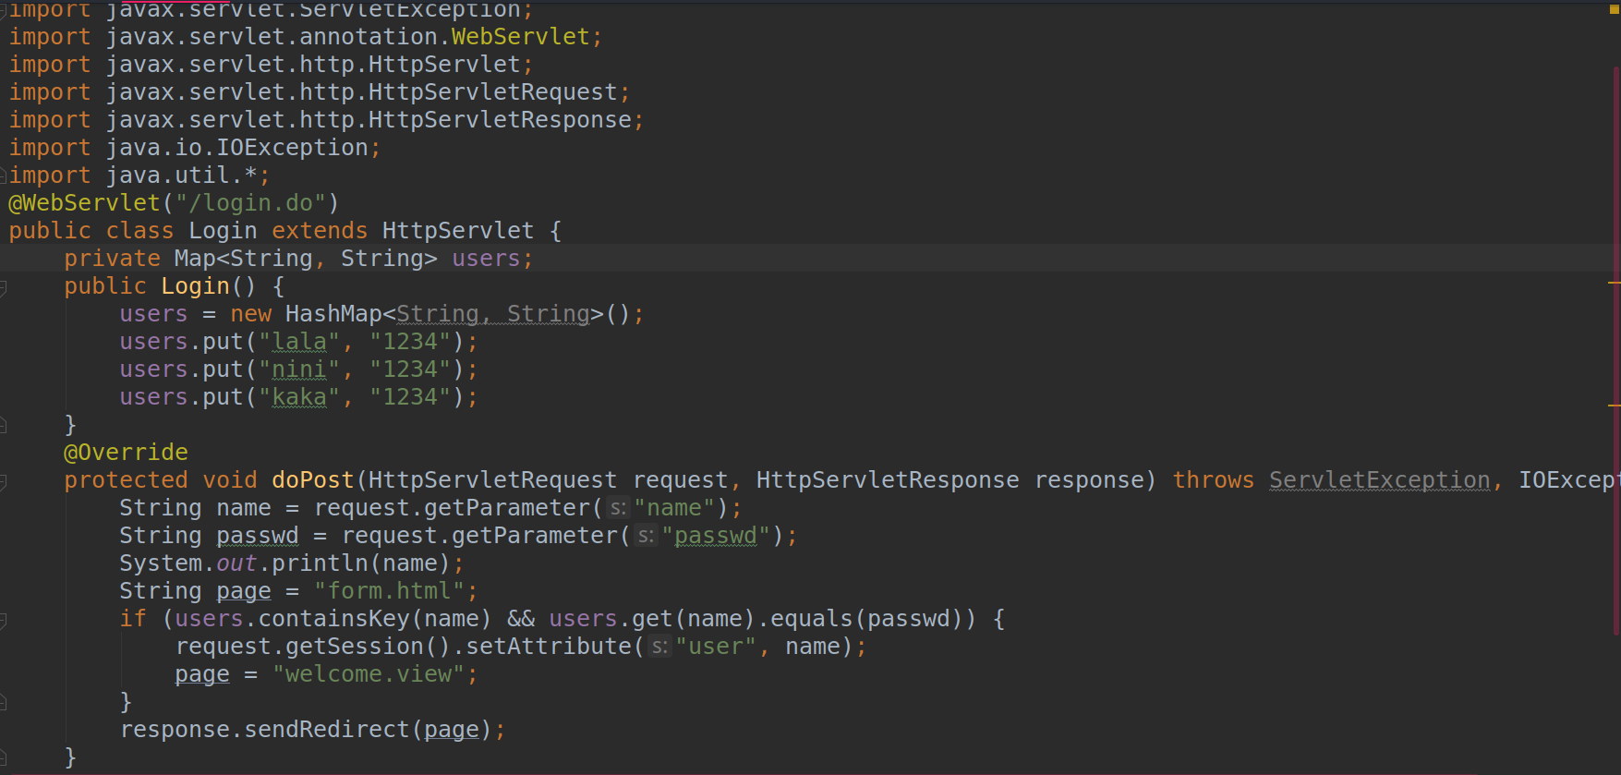Screen dimensions: 1621x775
Task: Click the users field in the private declaration
Action: pyautogui.click(x=486, y=259)
